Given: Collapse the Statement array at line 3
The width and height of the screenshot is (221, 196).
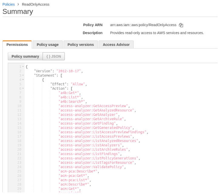Looking at the screenshot, I should point(23,75).
